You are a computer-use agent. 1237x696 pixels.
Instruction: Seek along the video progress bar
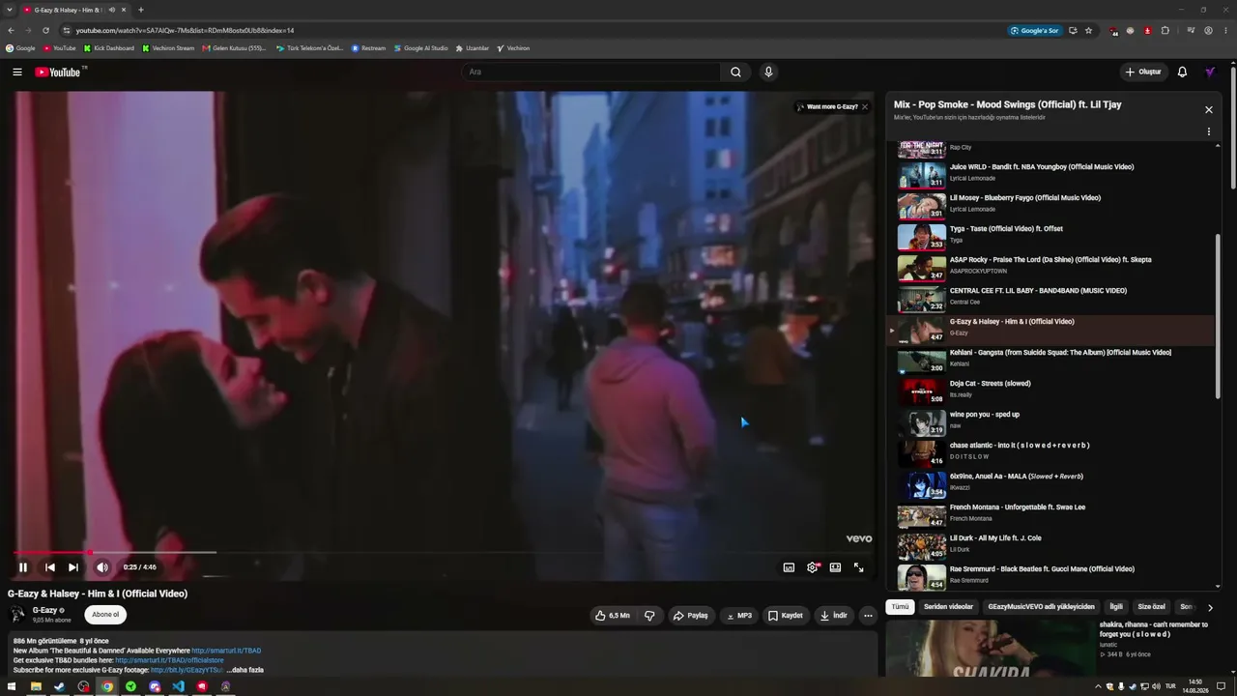(x=443, y=553)
